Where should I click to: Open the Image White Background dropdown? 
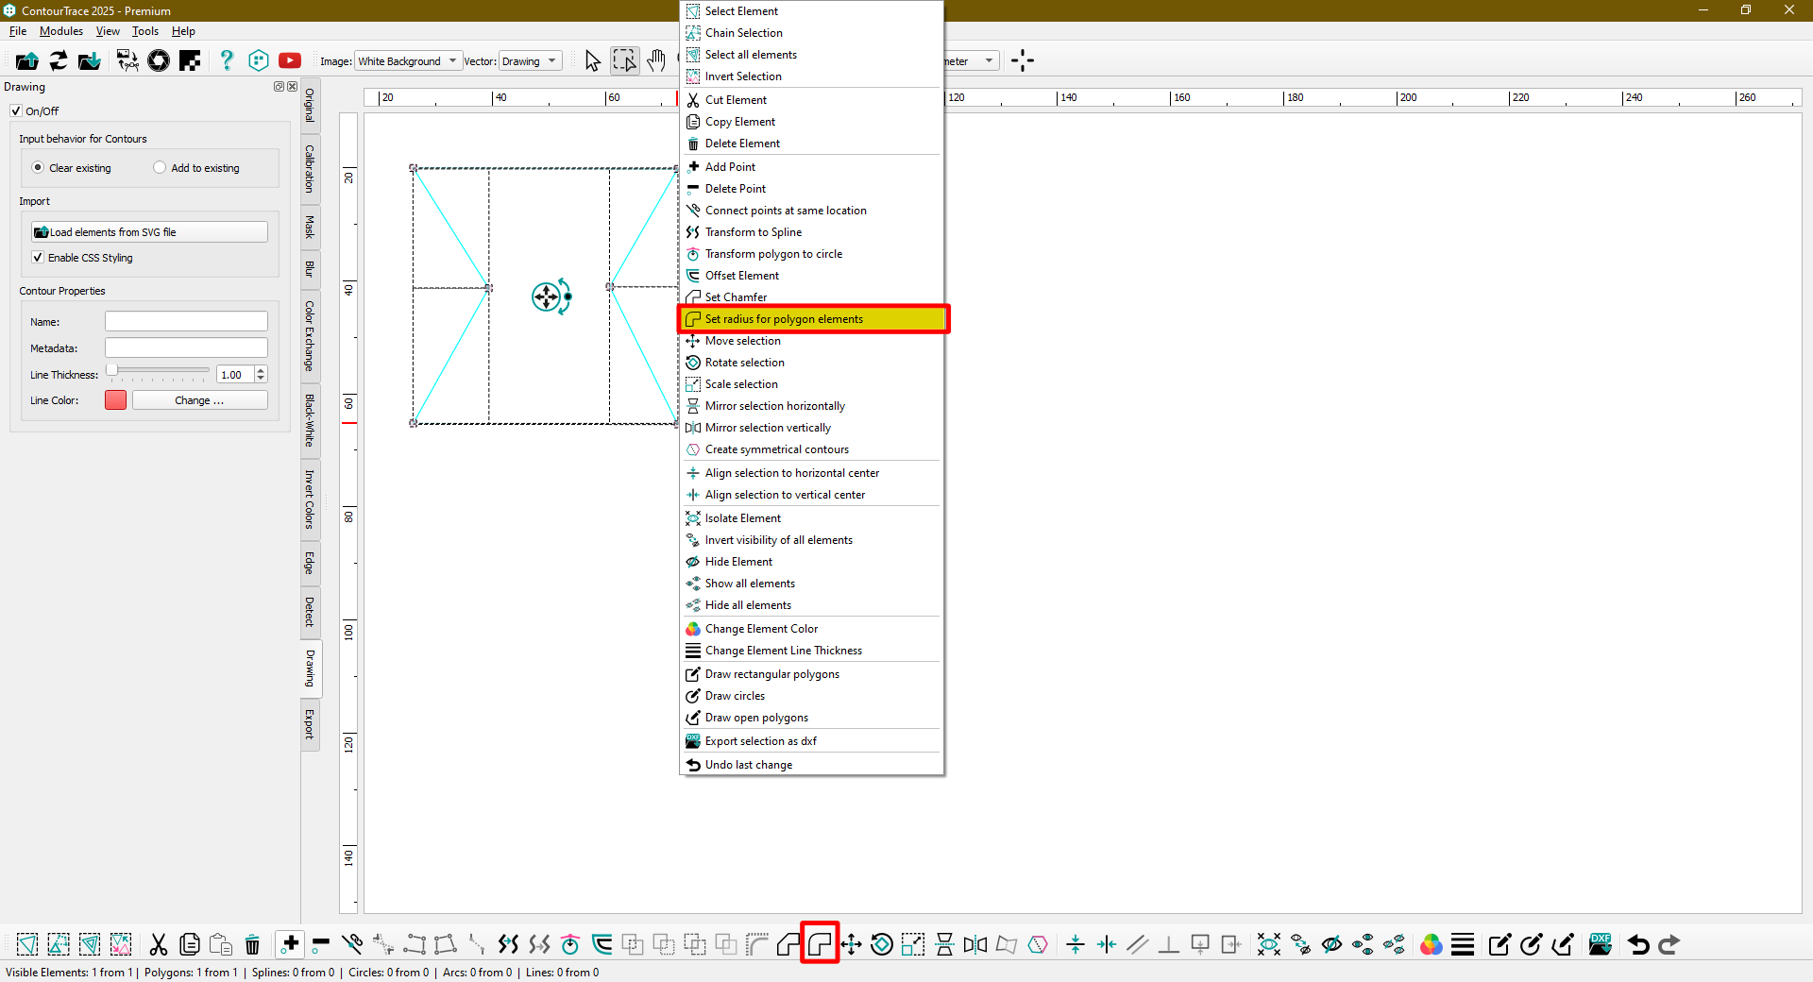408,61
